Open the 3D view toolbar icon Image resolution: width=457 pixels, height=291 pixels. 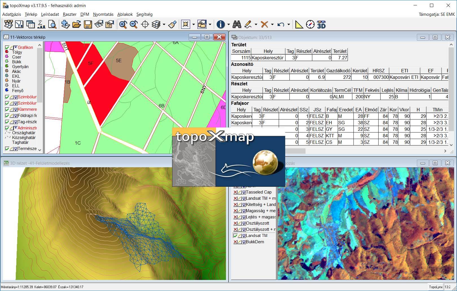[x=321, y=25]
